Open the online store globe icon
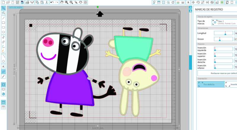 point(3,94)
